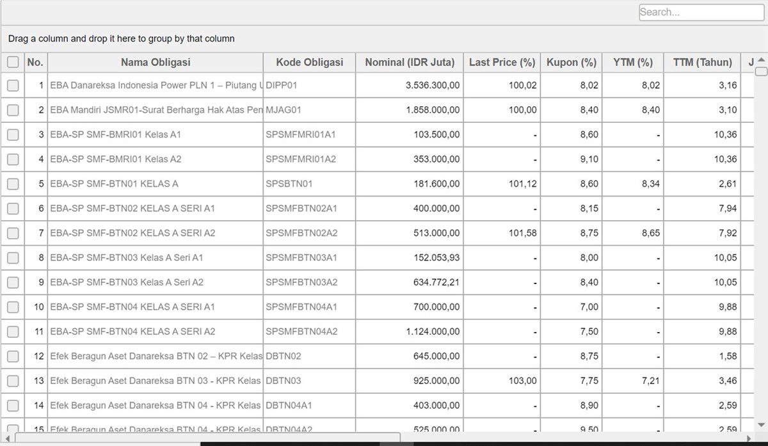Sort by TTM (Tahun) column header
Viewport: 768px width, 446px height.
tap(703, 62)
